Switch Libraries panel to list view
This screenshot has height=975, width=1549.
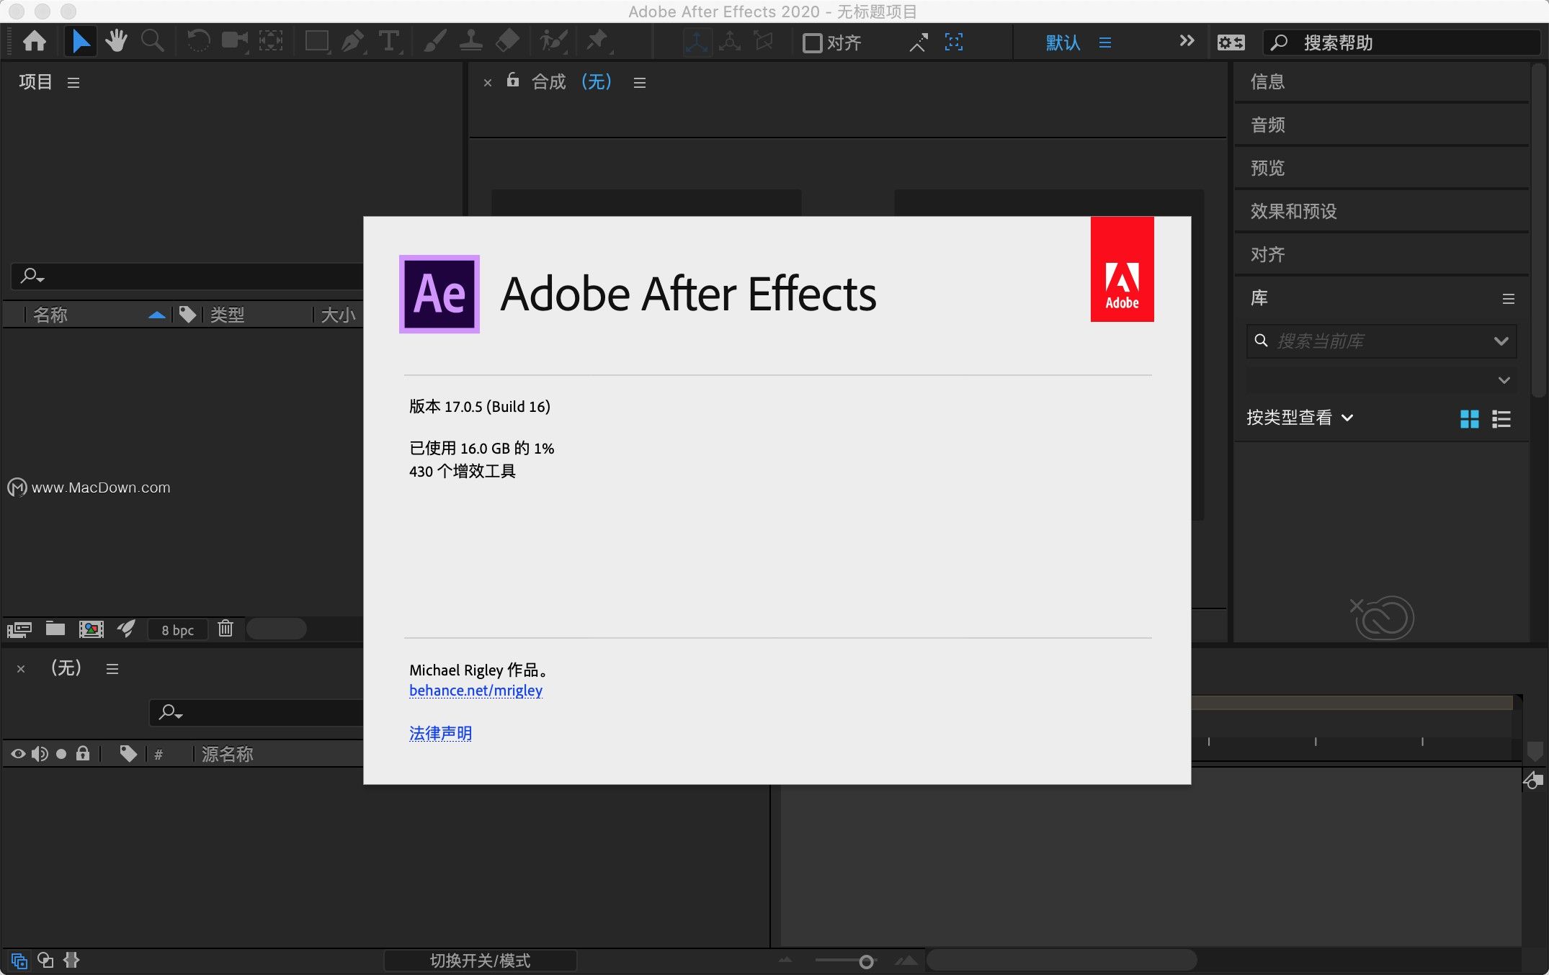pyautogui.click(x=1501, y=419)
